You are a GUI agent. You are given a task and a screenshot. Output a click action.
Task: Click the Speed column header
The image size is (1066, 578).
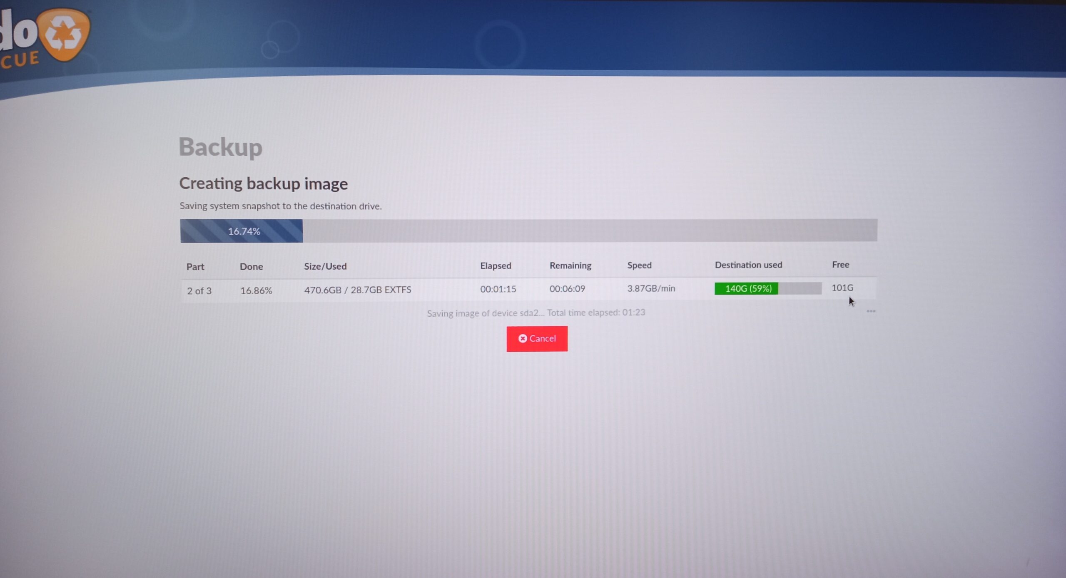(639, 265)
